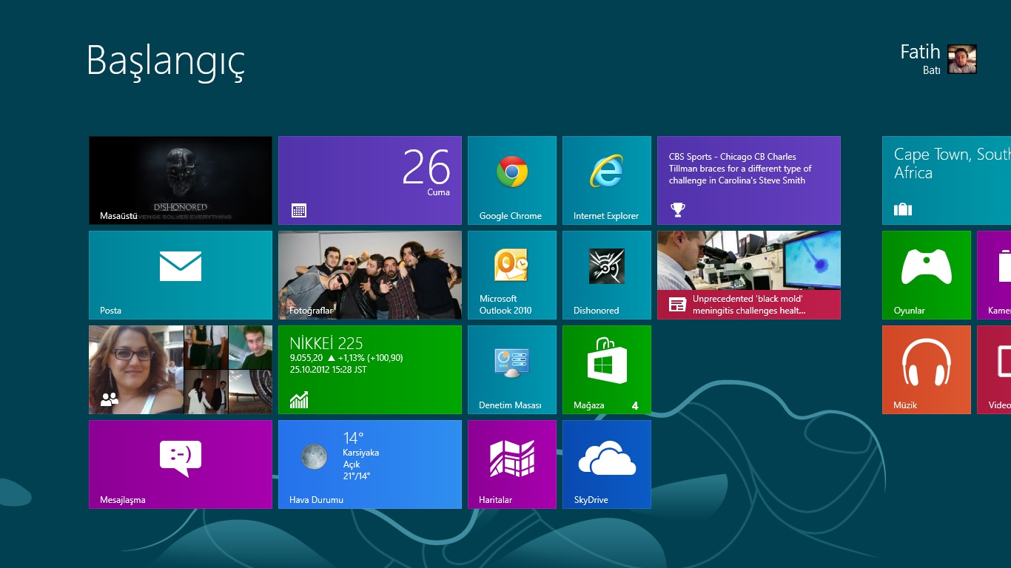Open the Hava Durumu weather tile
This screenshot has height=568, width=1011.
point(370,464)
